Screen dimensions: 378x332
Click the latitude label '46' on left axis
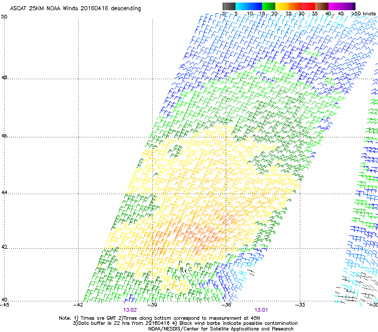pyautogui.click(x=4, y=136)
